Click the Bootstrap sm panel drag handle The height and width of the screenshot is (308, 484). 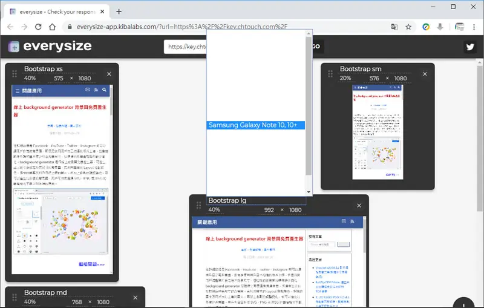[330, 74]
